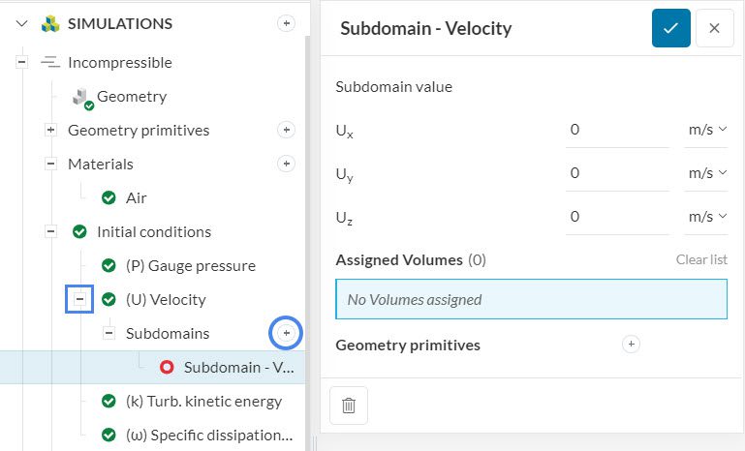745x451 pixels.
Task: Add new subdomain via Subdomains plus icon
Action: coord(286,333)
